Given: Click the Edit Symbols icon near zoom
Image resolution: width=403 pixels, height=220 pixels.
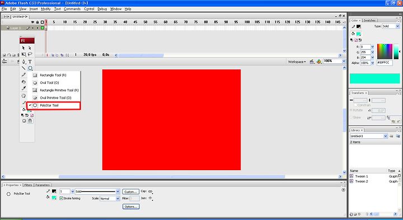Looking at the screenshot, I should 319,62.
